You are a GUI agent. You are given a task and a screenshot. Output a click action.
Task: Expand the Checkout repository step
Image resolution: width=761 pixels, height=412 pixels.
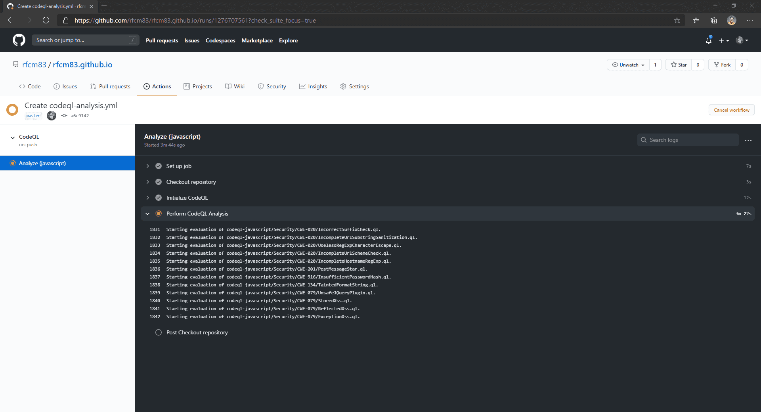pyautogui.click(x=448, y=182)
